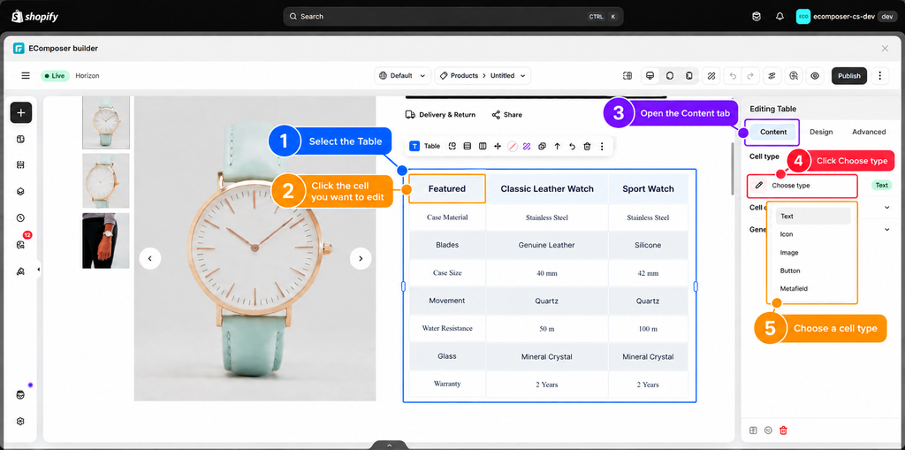Switch to the Advanced tab
Image resolution: width=905 pixels, height=450 pixels.
click(x=869, y=132)
